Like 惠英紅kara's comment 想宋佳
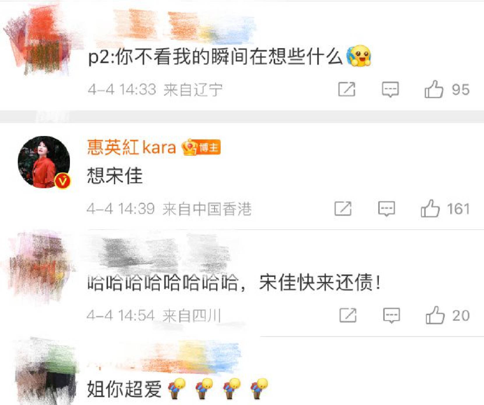This screenshot has width=484, height=405. coord(430,208)
